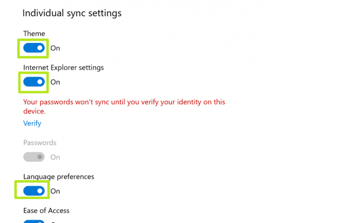This screenshot has width=338, height=223.
Task: Click the On status beside Theme toggle
Action: pyautogui.click(x=55, y=48)
